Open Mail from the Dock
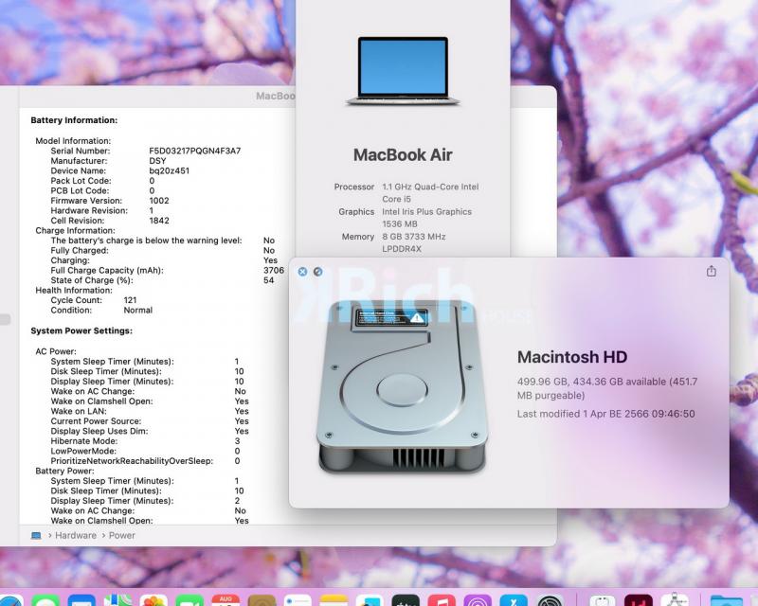The width and height of the screenshot is (758, 606). (81, 600)
